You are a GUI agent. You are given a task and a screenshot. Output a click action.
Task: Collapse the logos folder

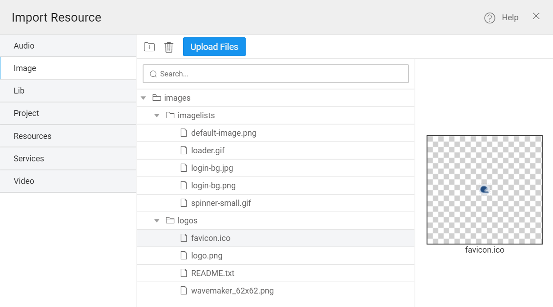point(156,220)
